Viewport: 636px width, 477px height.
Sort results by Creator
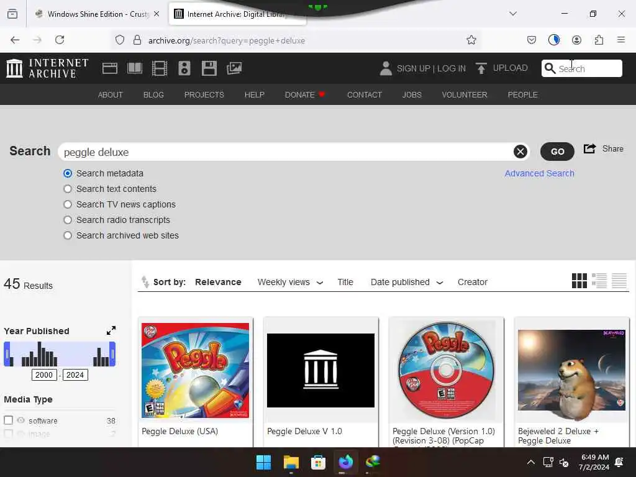[472, 282]
